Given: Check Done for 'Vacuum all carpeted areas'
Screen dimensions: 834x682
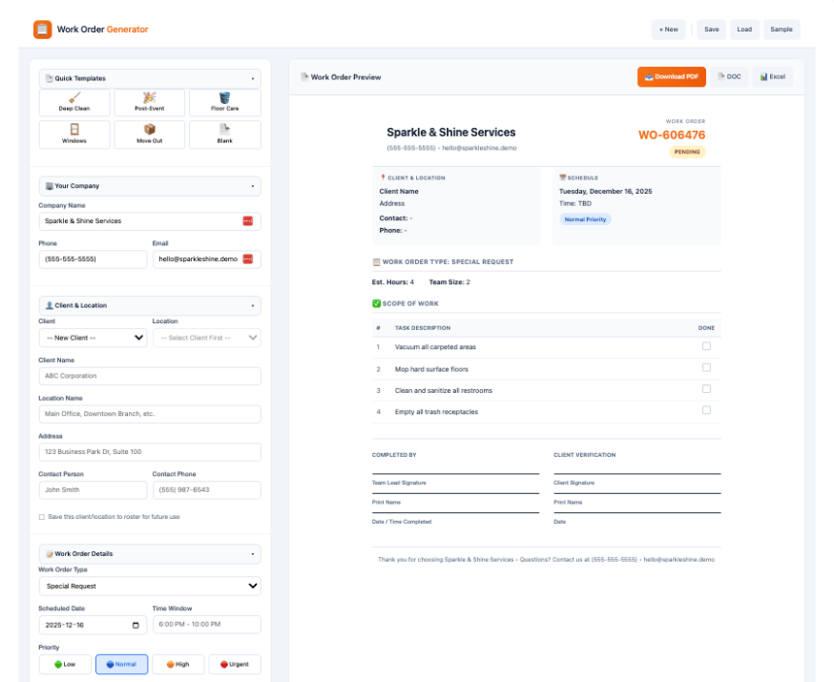Looking at the screenshot, I should pos(708,346).
